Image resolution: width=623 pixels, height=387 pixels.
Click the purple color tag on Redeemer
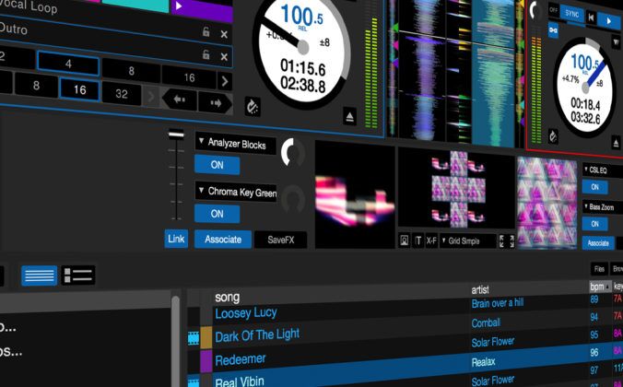(206, 361)
